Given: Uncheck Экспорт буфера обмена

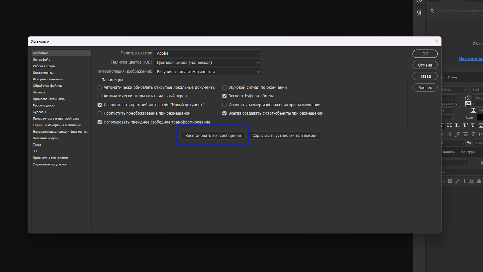Looking at the screenshot, I should (x=225, y=96).
